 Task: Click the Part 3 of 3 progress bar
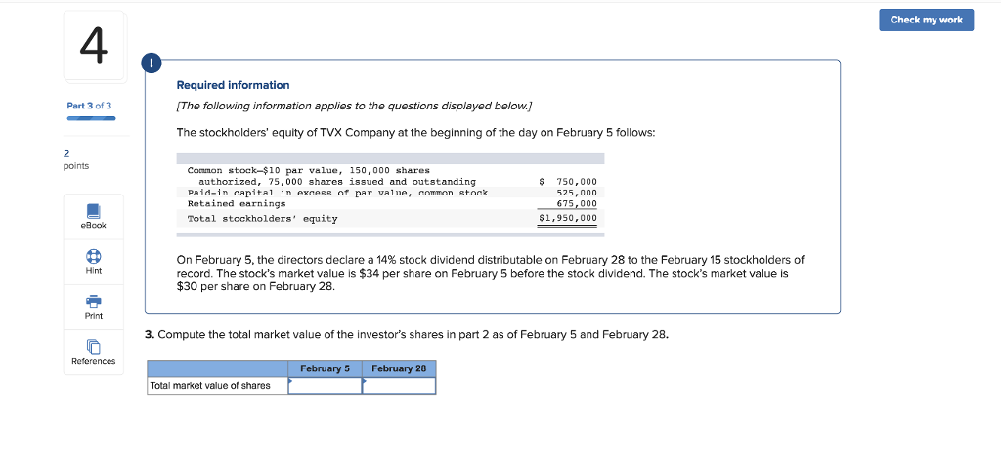pos(91,118)
